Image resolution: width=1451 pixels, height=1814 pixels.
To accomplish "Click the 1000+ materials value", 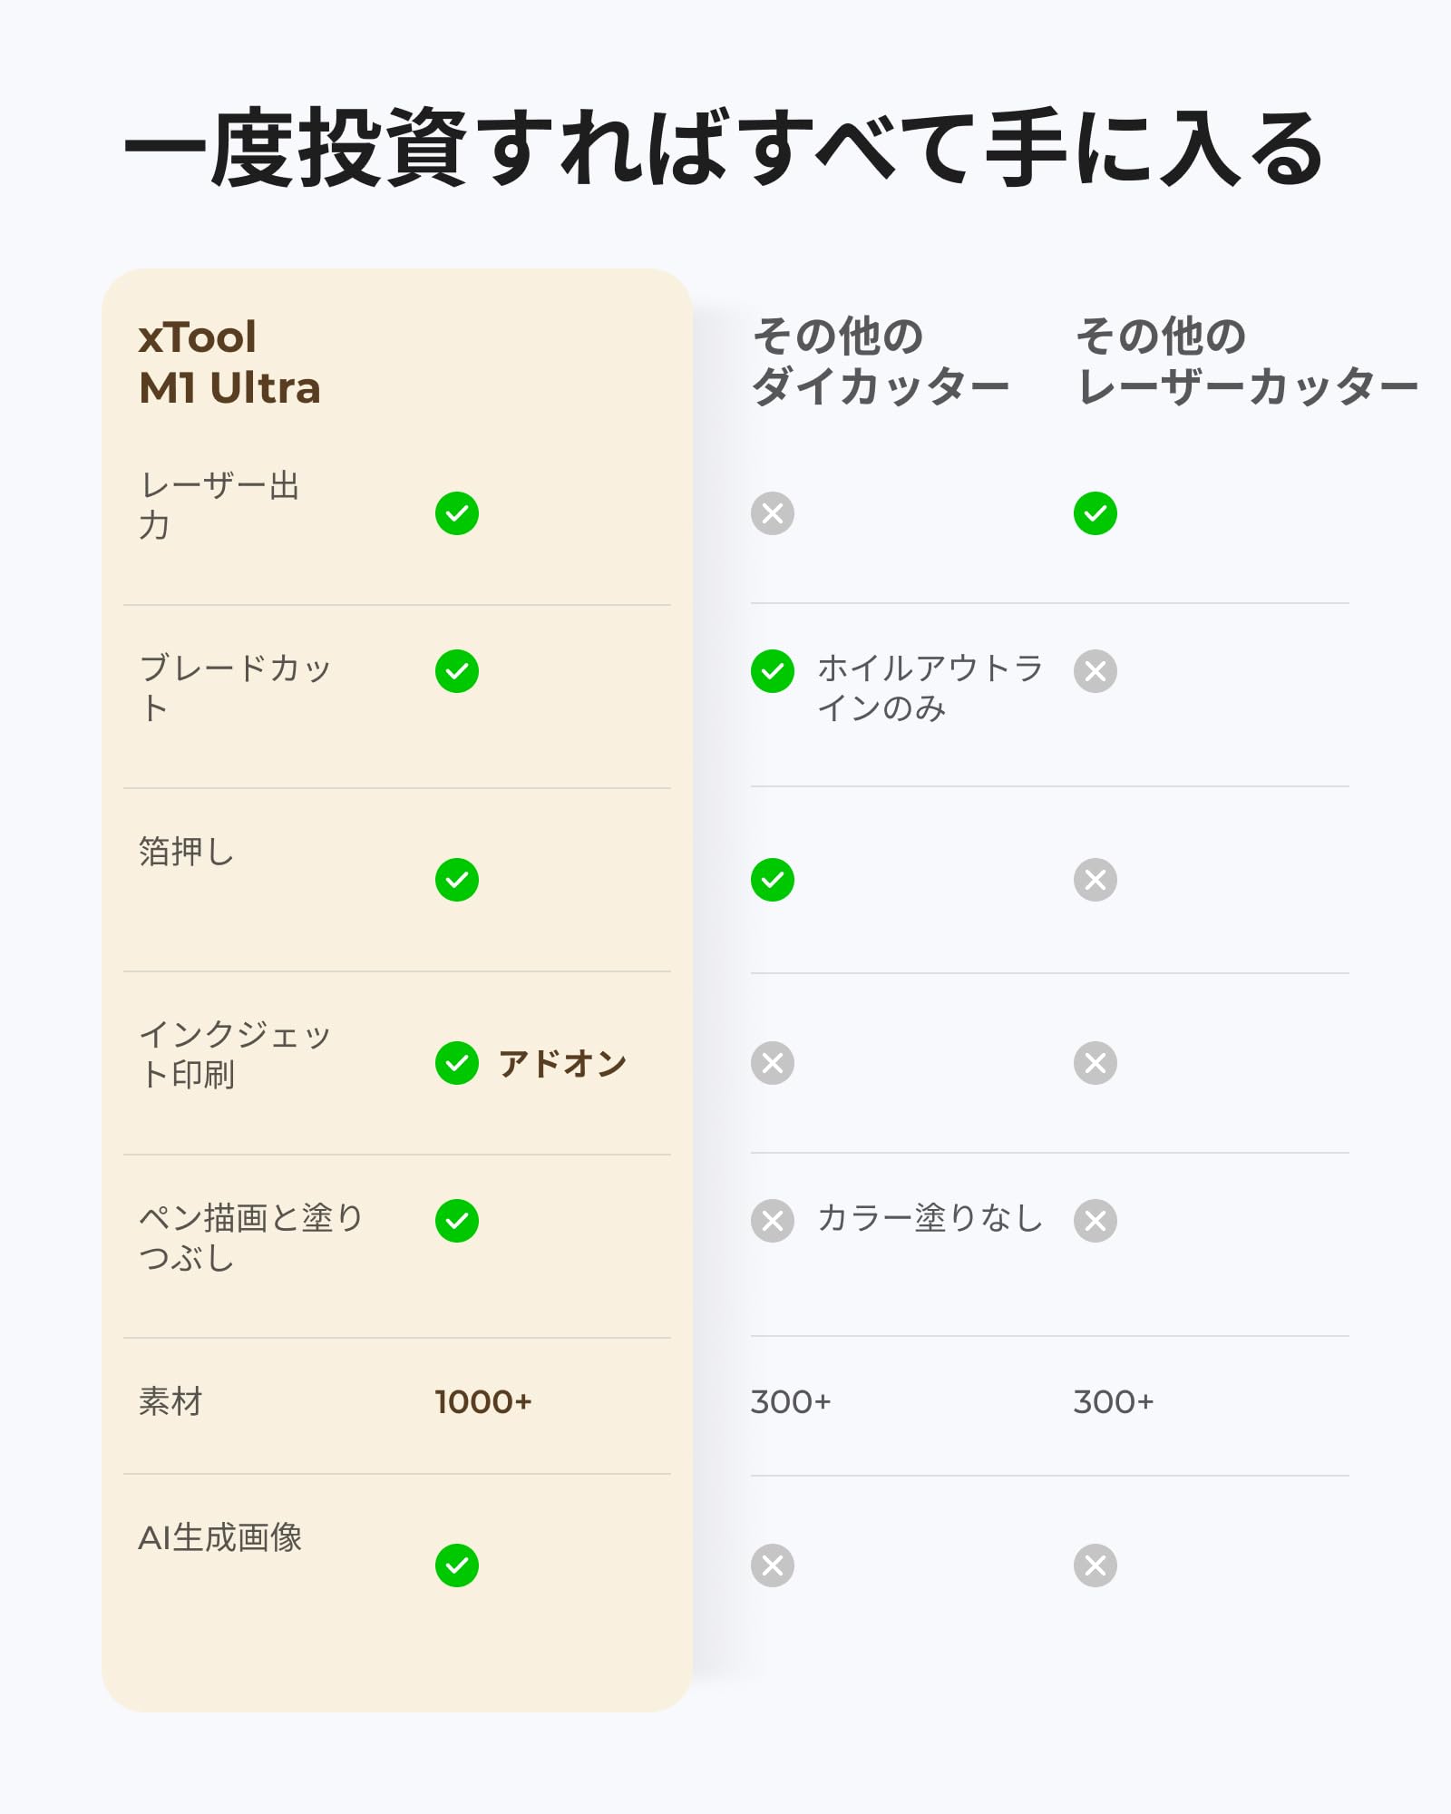I will 483,1402.
